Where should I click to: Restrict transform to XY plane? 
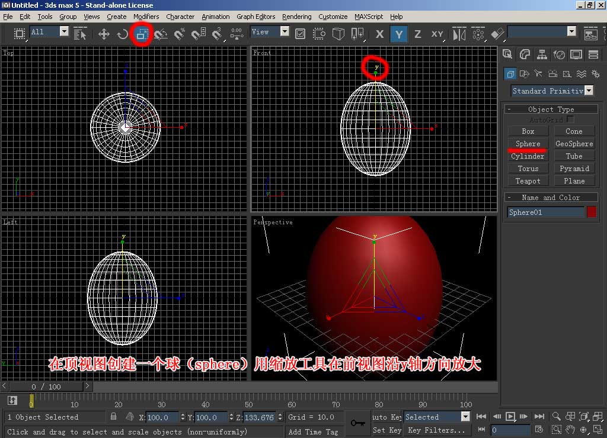point(437,34)
